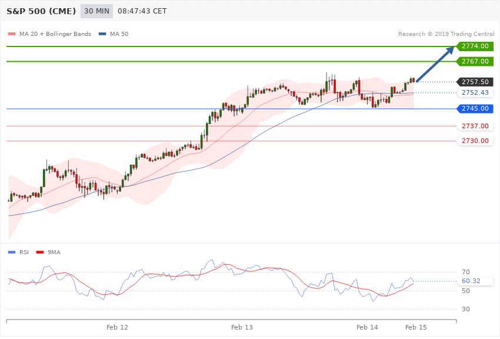Screen dimensions: 500x339
Task: Select the 2767.00 green resistance label
Action: tap(475, 61)
